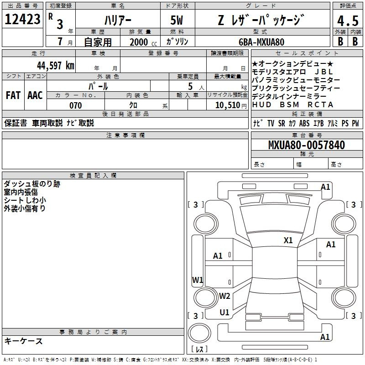The height and width of the screenshot is (365, 365).
Task: Click the fuel type ガソリン
Action: (x=177, y=42)
